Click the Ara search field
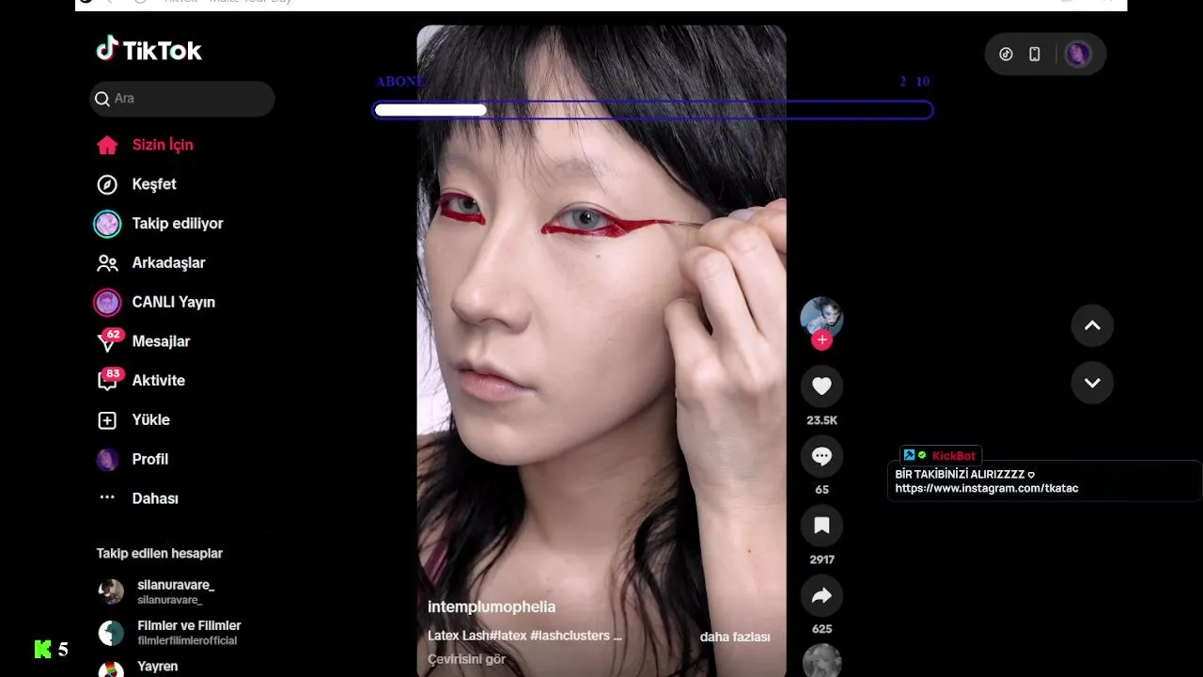Image resolution: width=1203 pixels, height=677 pixels. [182, 99]
